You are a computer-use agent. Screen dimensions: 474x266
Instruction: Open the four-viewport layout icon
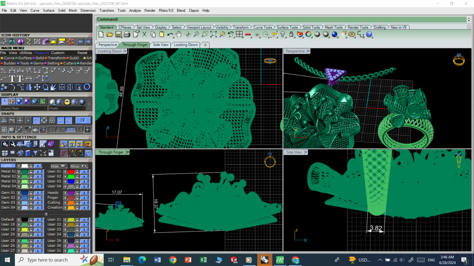coord(239,35)
